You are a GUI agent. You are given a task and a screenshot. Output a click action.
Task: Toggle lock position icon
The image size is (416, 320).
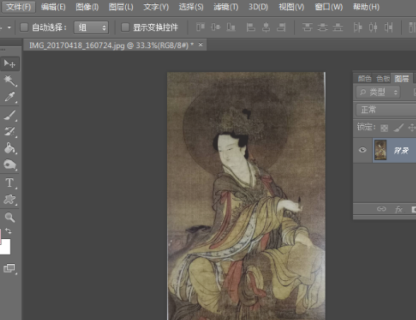pyautogui.click(x=412, y=128)
